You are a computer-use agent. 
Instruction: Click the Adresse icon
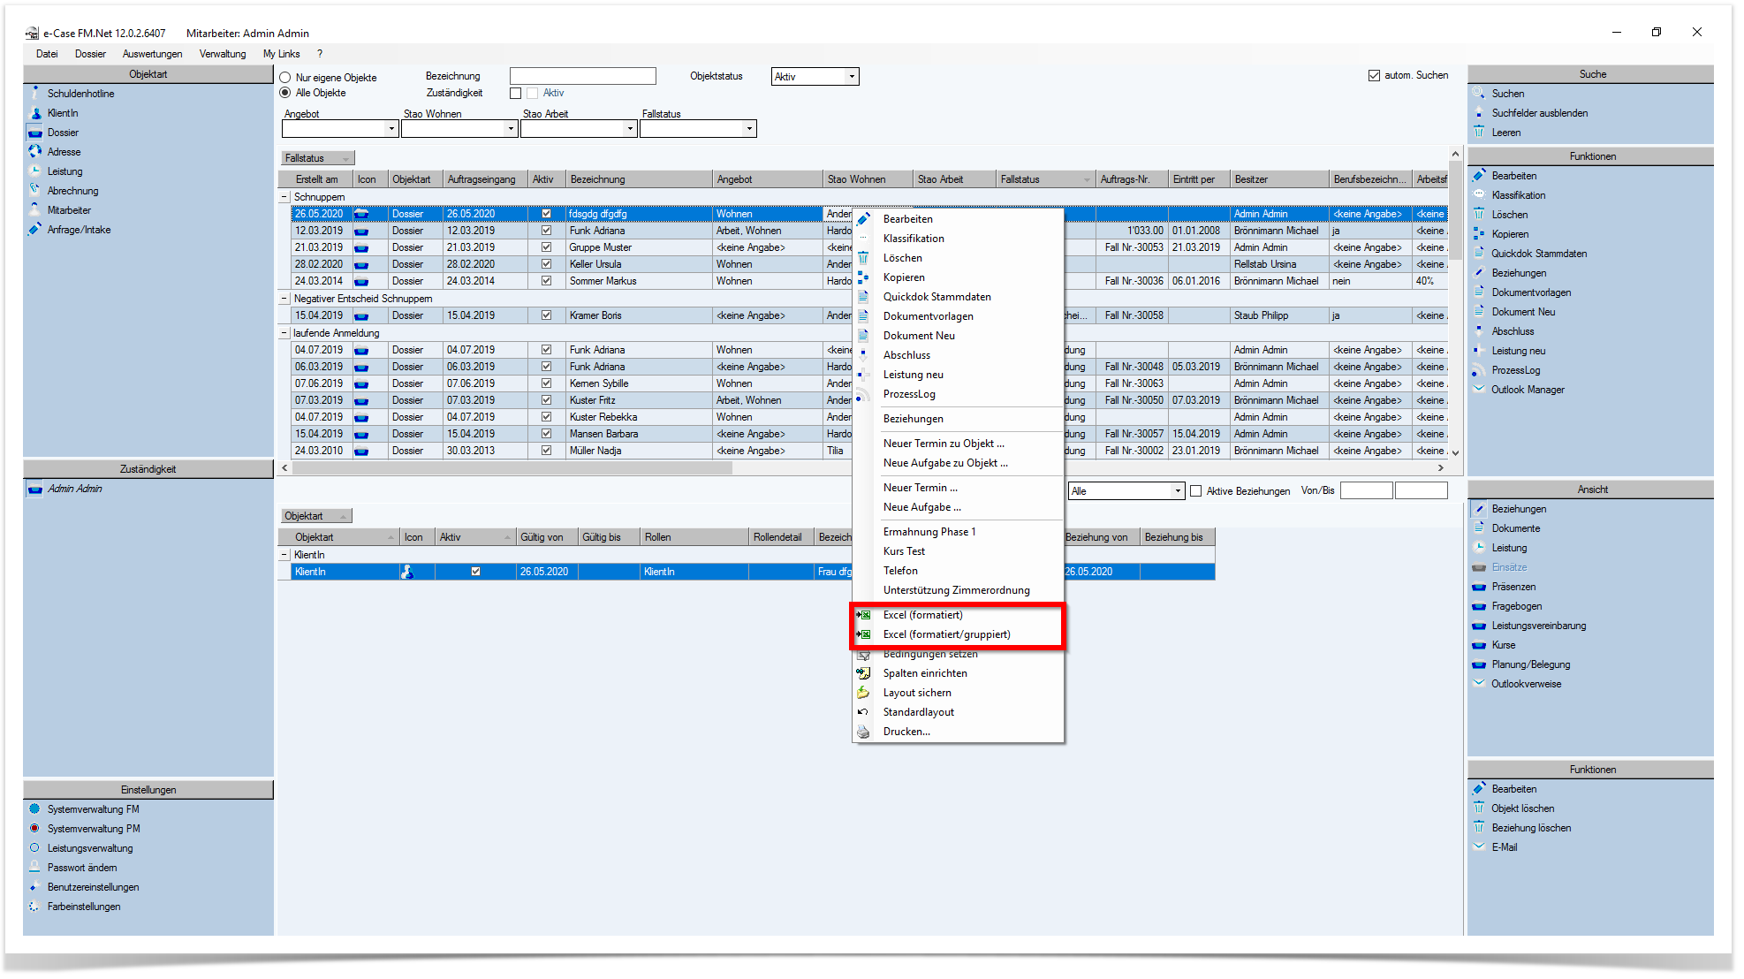tap(34, 151)
